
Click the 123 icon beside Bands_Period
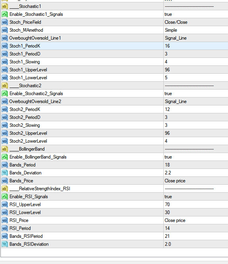5,165
